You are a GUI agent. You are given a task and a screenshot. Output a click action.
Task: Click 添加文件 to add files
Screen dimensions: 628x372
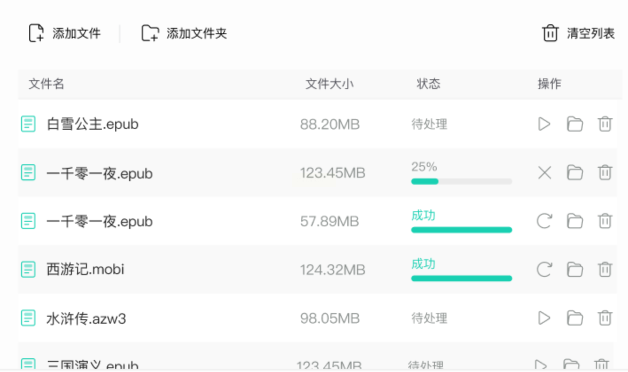65,34
